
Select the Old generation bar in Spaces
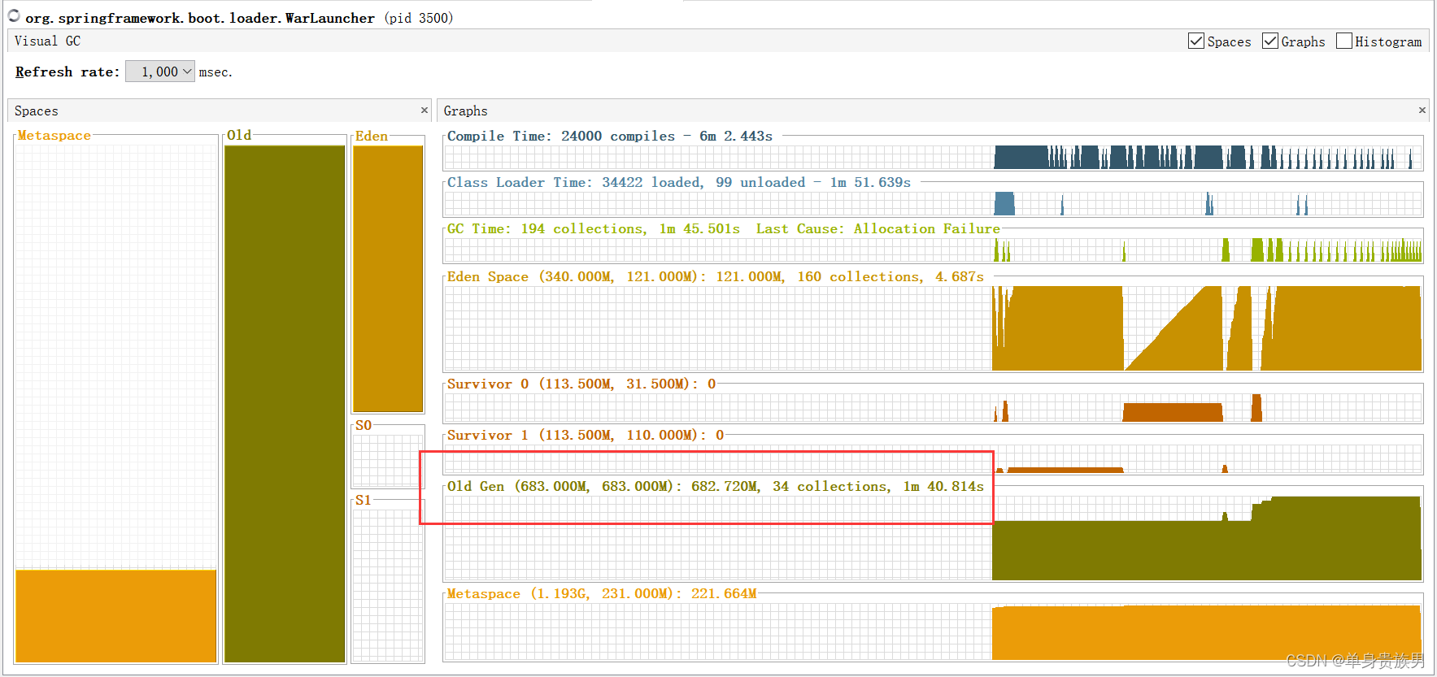[285, 404]
